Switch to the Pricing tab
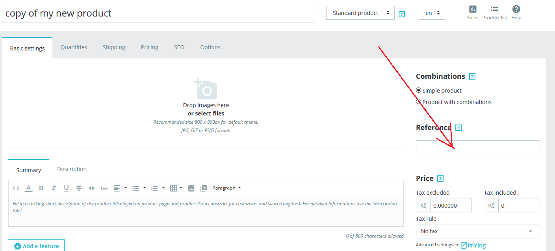This screenshot has width=555, height=251. (150, 47)
